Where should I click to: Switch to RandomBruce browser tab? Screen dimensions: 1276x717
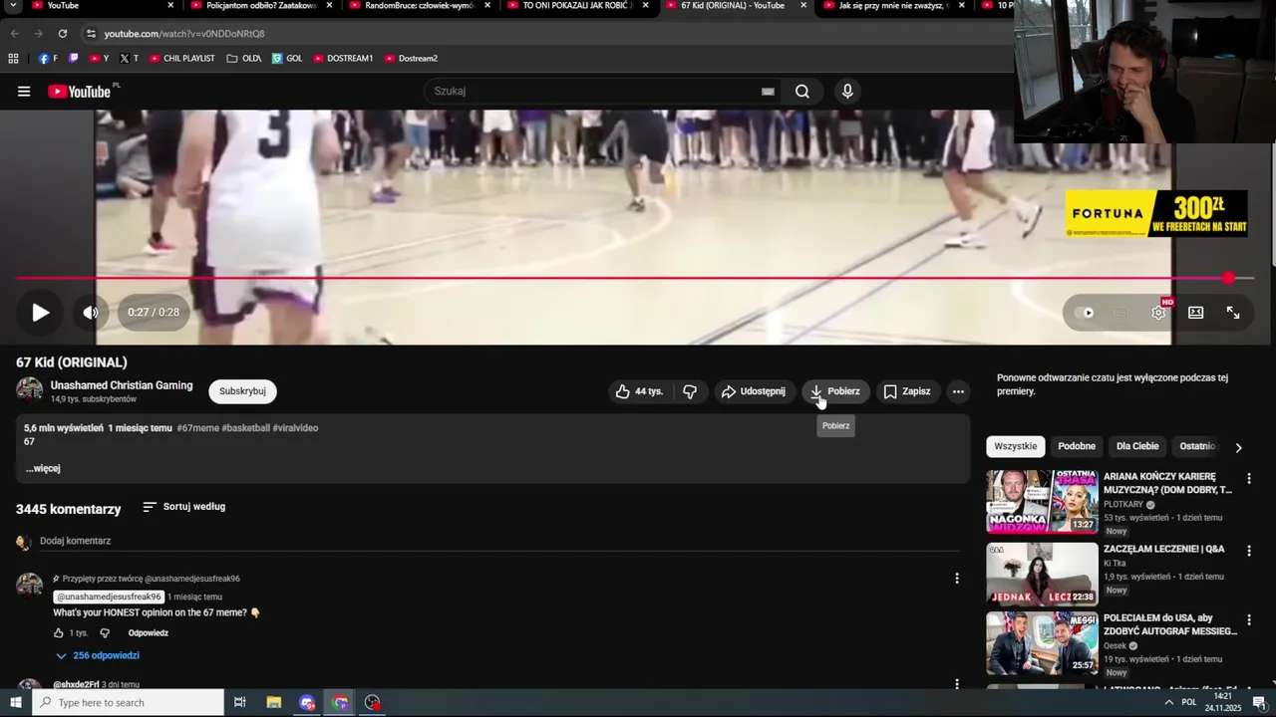tap(419, 6)
